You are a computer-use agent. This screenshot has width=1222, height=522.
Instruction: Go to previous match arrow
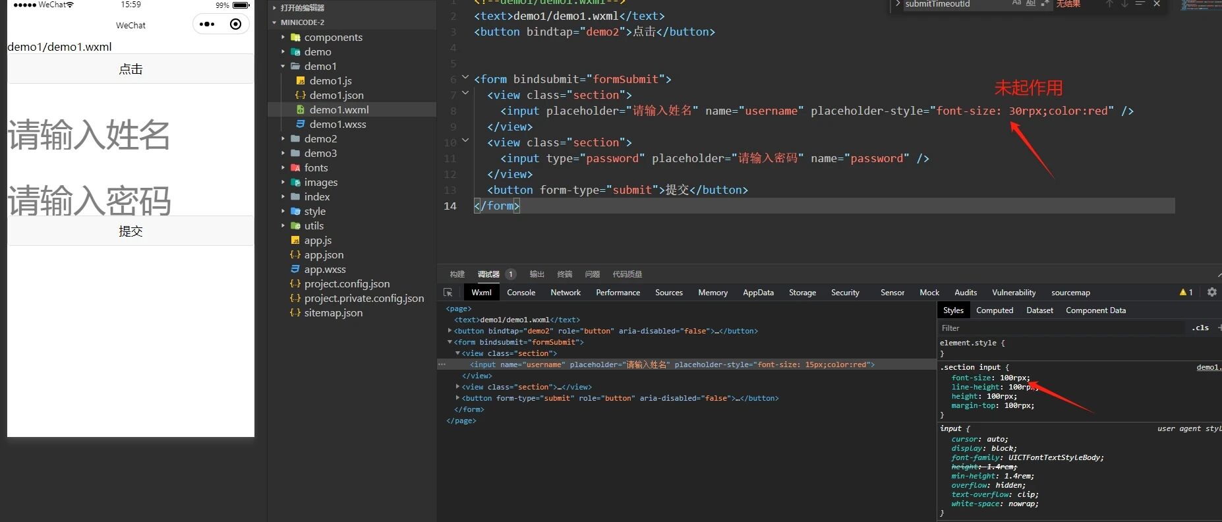tap(1109, 4)
